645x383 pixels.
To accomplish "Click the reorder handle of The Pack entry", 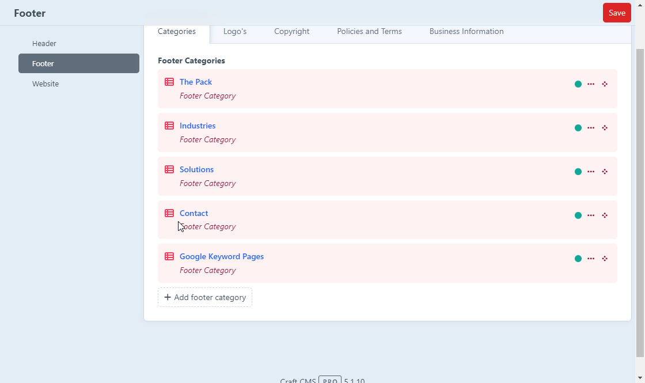I will tap(605, 84).
